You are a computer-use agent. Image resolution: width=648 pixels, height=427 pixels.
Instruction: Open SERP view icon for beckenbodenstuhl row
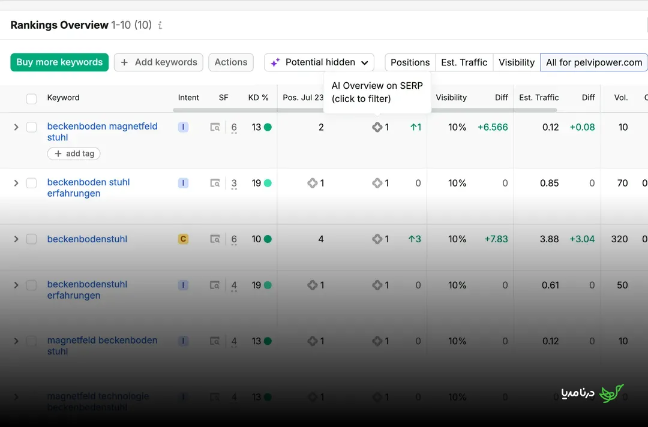coord(215,239)
